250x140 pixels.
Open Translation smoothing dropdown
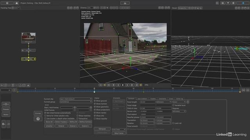tap(148, 120)
